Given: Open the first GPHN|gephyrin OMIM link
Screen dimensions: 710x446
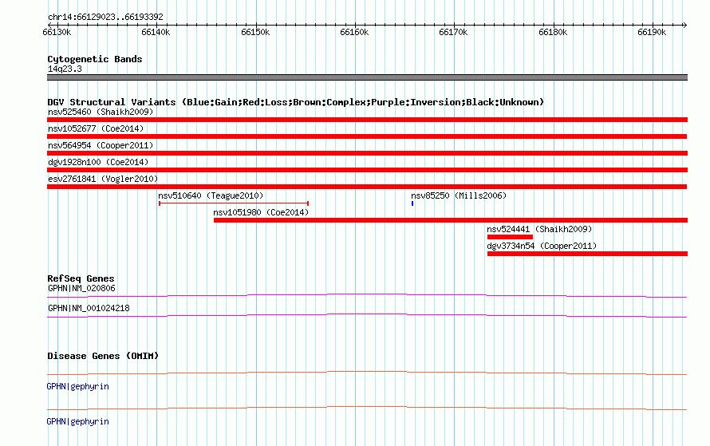Looking at the screenshot, I should click(78, 386).
